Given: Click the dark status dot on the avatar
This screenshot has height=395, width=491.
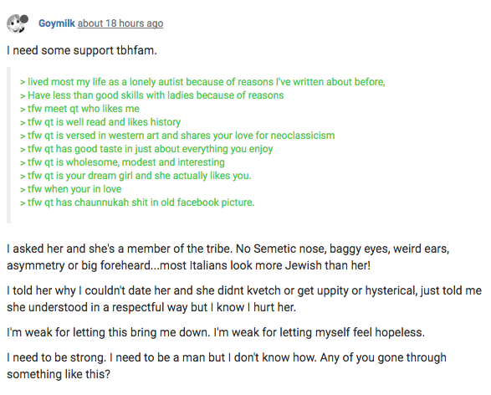Looking at the screenshot, I should click(24, 19).
